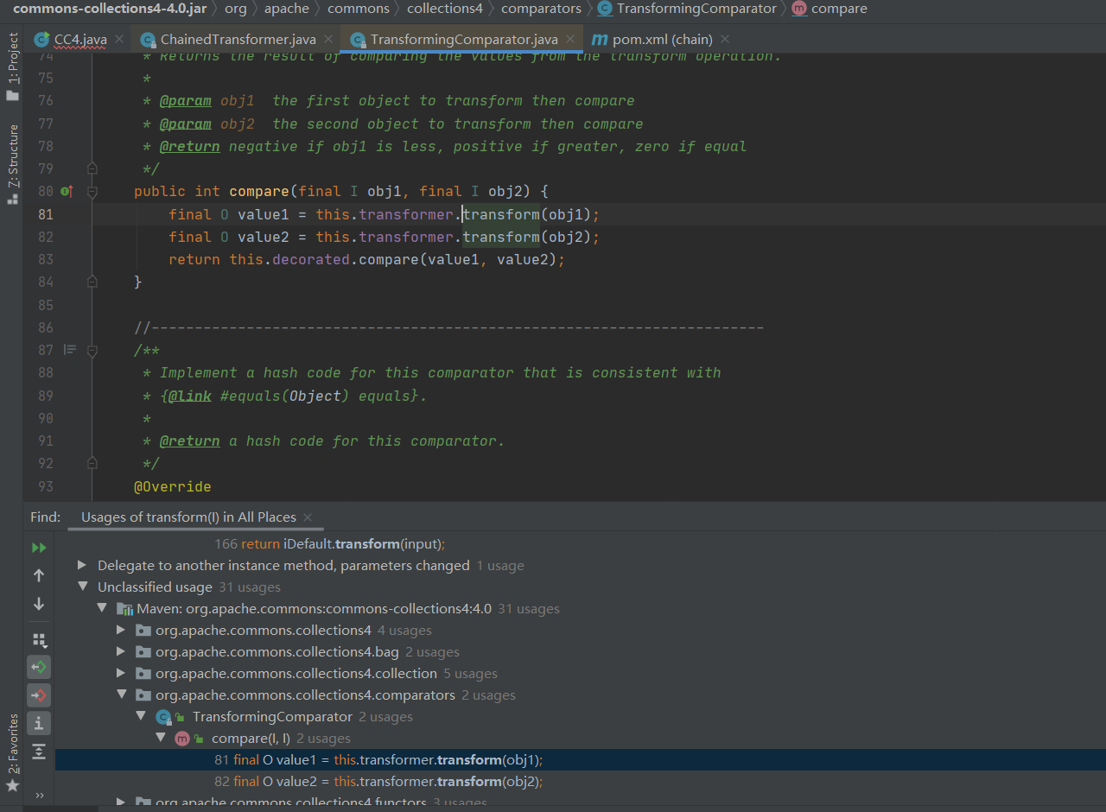Select '166 return iDefault.transform(input)' result

pos(329,544)
